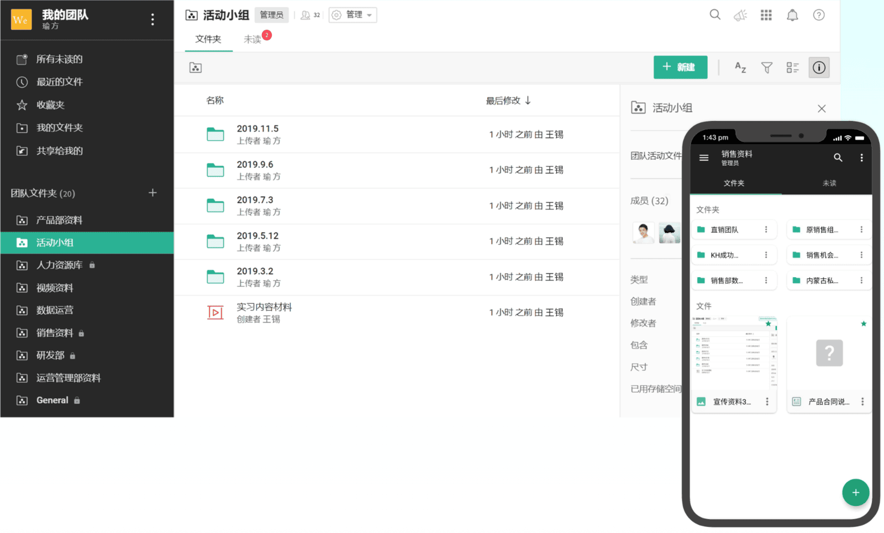Add a team folder with plus icon
Image resolution: width=884 pixels, height=533 pixels.
coord(152,193)
